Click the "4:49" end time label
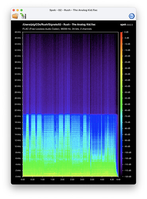 point(118,179)
